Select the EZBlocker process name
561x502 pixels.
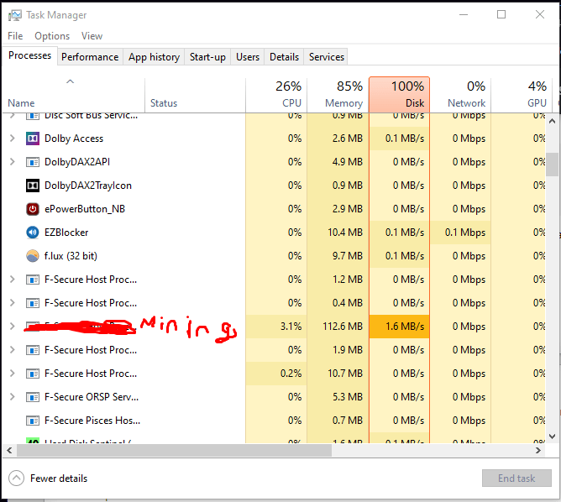pos(66,233)
